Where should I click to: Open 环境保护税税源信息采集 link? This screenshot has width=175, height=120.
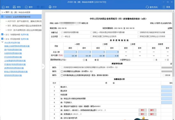(x=15, y=64)
